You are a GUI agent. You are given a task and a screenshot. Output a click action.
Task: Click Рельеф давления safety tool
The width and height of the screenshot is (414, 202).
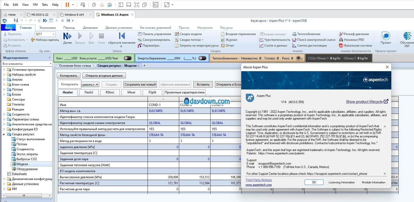click(354, 34)
